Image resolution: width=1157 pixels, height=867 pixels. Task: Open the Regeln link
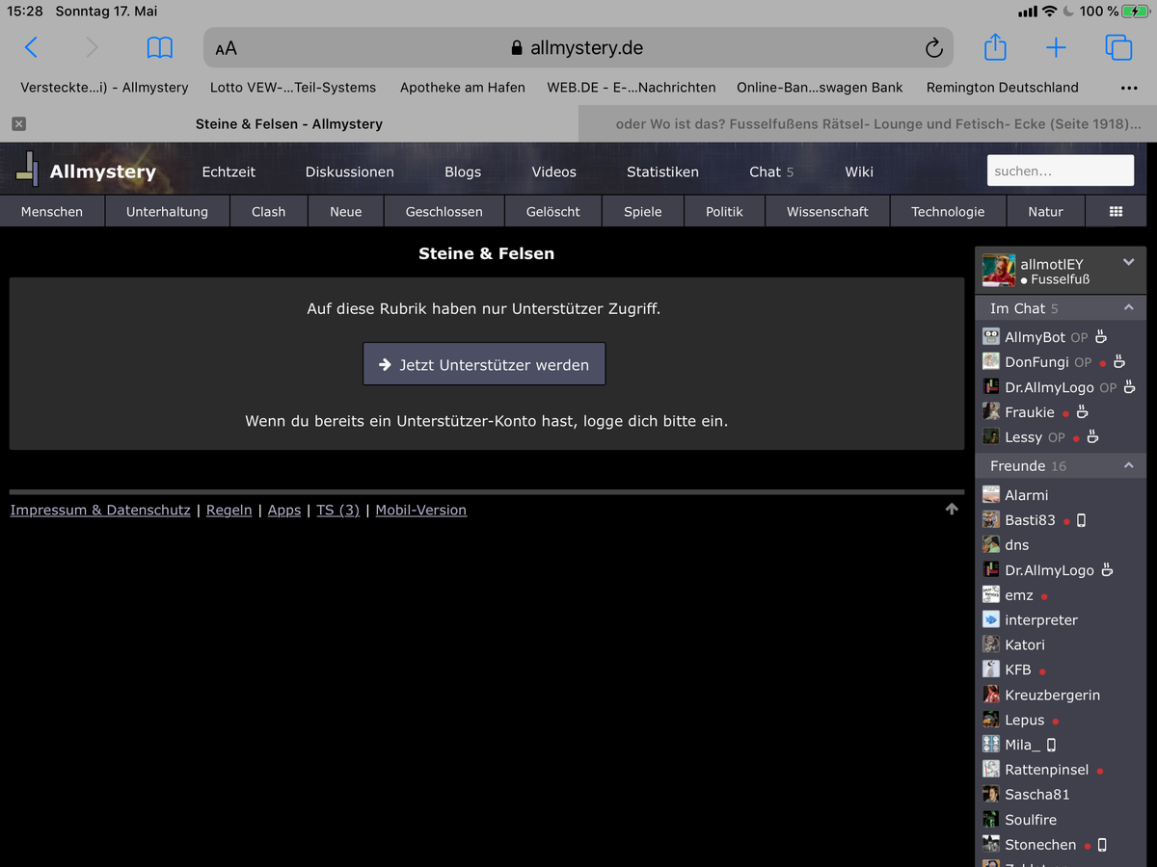[229, 510]
